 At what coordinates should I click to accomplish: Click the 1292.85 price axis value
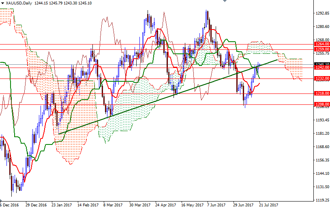click(x=321, y=13)
